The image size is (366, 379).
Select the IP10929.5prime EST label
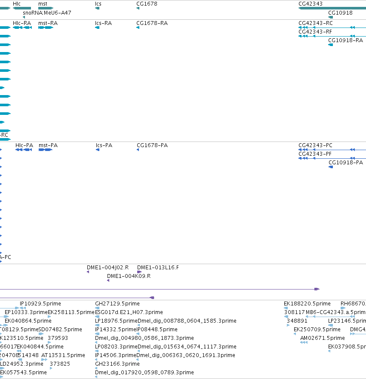[x=40, y=304]
